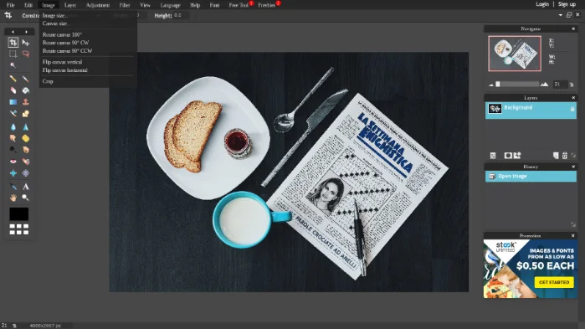Click the Sign up link
The height and width of the screenshot is (329, 585).
pos(567,4)
